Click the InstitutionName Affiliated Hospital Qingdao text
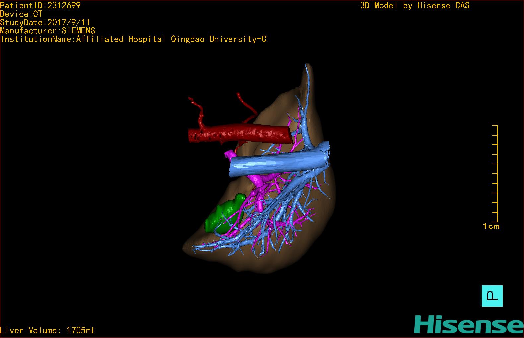This screenshot has width=524, height=338. [133, 39]
